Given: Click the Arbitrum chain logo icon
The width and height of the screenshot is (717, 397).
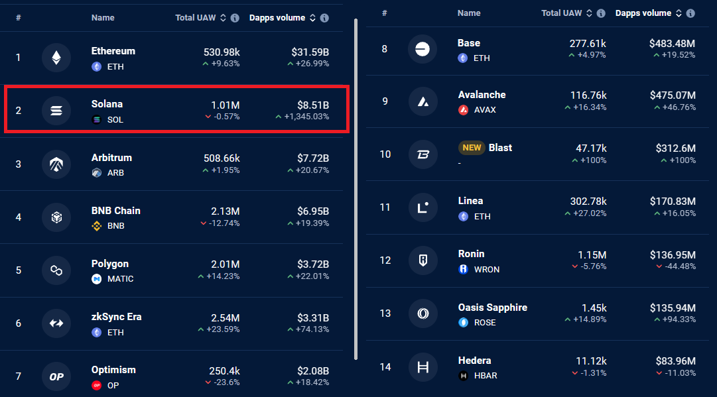Looking at the screenshot, I should 56,164.
